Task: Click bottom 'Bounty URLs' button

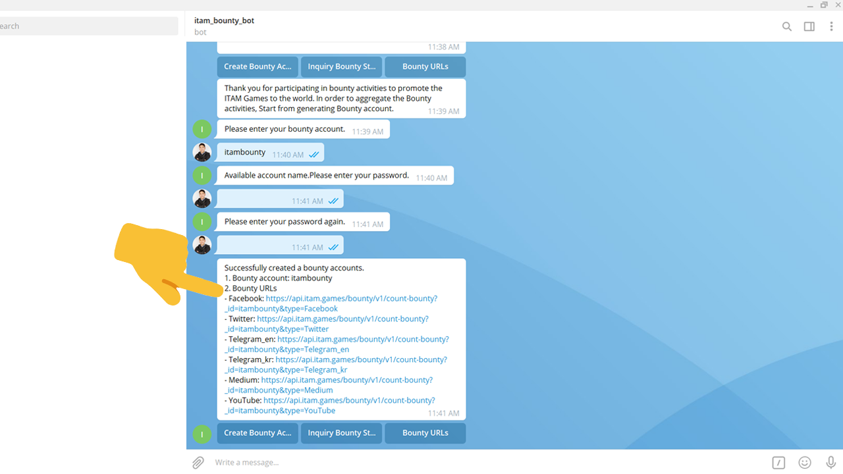Action: click(x=425, y=433)
